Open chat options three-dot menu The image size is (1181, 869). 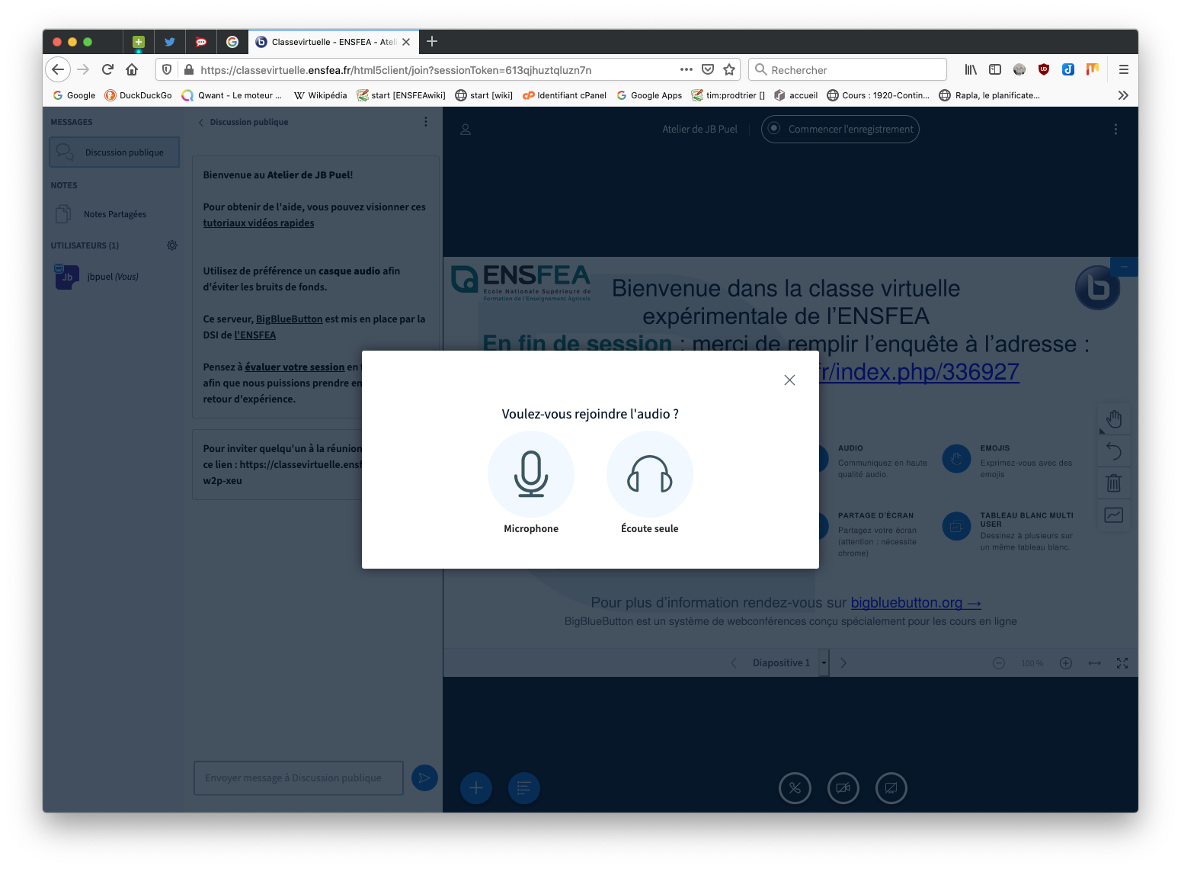(x=425, y=122)
